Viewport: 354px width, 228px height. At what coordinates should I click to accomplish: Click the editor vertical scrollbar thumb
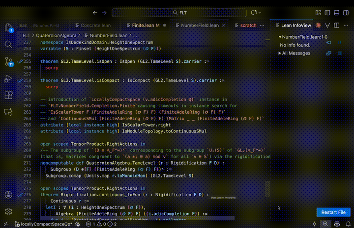click(268, 188)
